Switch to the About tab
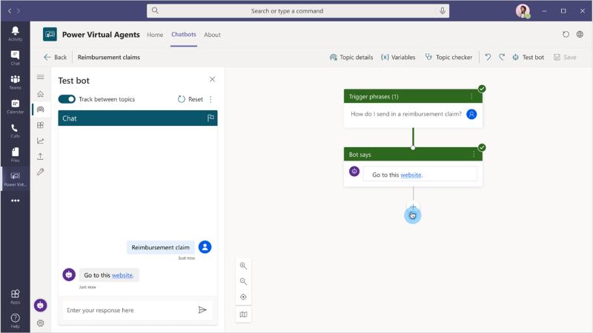Screen dimensions: 593x333 [x=212, y=35]
